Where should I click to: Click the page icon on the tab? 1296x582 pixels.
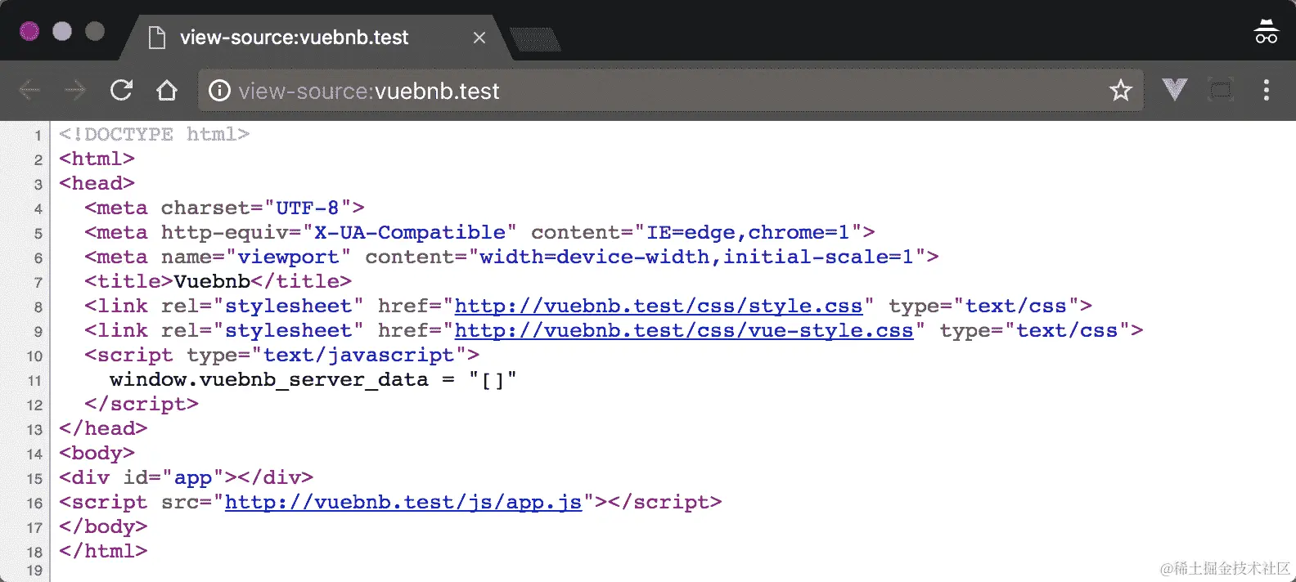(157, 38)
